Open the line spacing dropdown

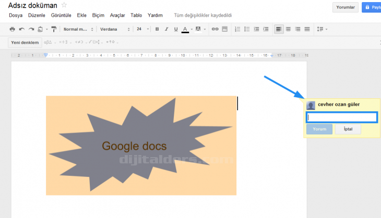point(322,29)
